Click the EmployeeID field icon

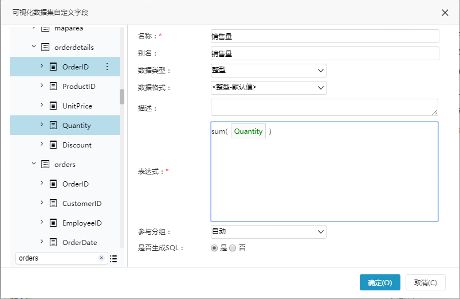coord(53,223)
